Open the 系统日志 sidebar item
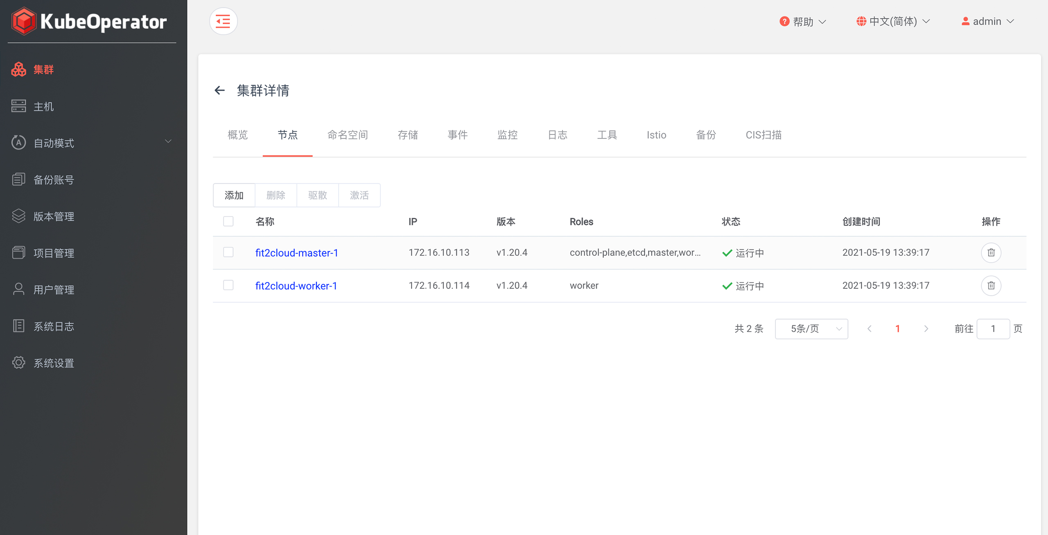The image size is (1048, 535). [93, 326]
